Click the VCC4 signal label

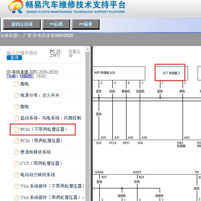113,143
